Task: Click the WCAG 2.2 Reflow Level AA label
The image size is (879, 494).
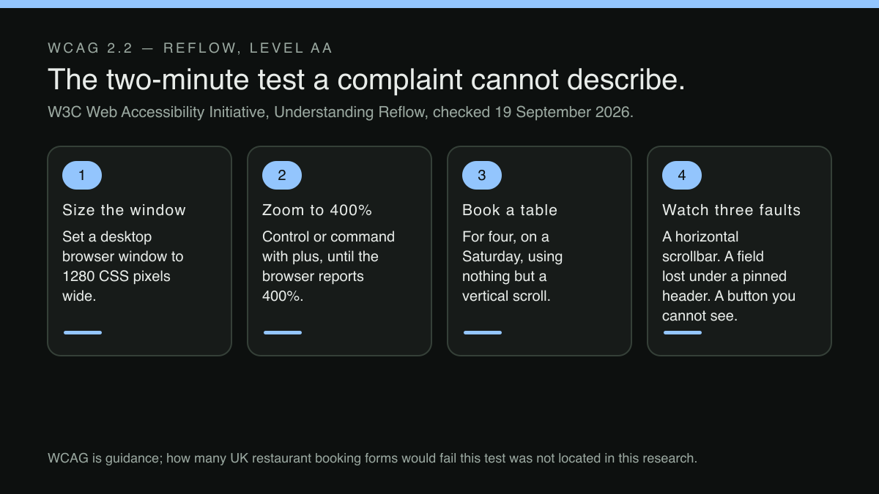Action: 190,48
